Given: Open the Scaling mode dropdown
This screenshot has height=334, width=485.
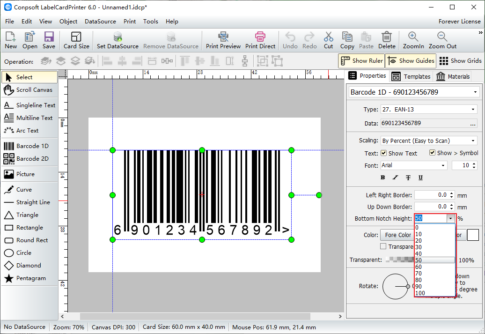Looking at the screenshot, I should pyautogui.click(x=473, y=141).
